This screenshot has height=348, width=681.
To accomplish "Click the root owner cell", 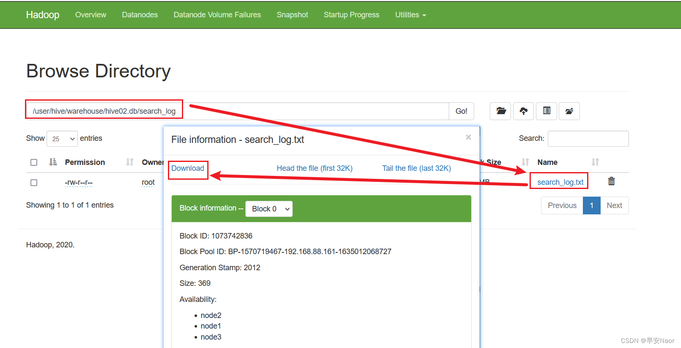I will [148, 182].
